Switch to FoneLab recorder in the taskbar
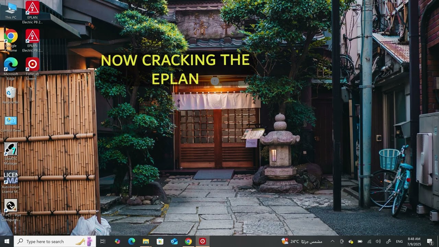Viewport: 439px width, 247px height. click(202, 242)
